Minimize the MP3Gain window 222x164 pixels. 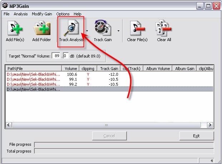point(199,6)
